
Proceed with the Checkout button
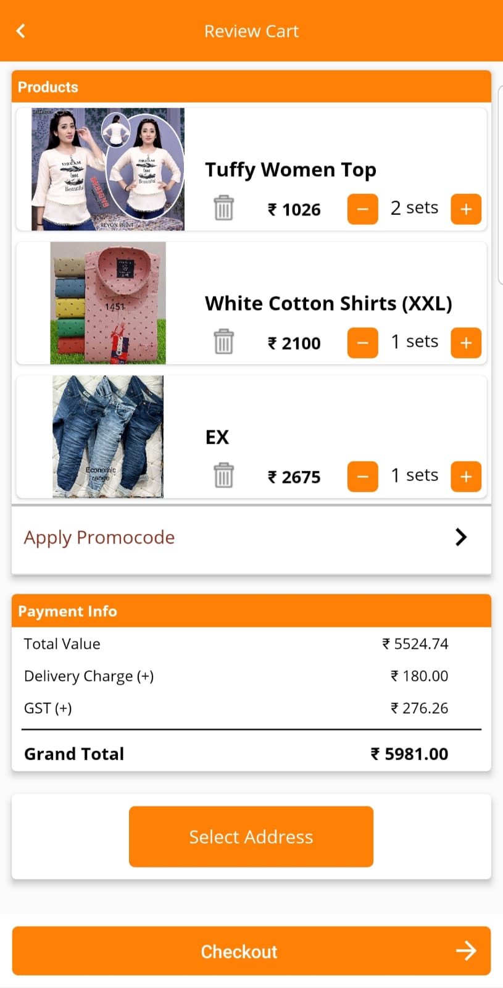click(239, 951)
